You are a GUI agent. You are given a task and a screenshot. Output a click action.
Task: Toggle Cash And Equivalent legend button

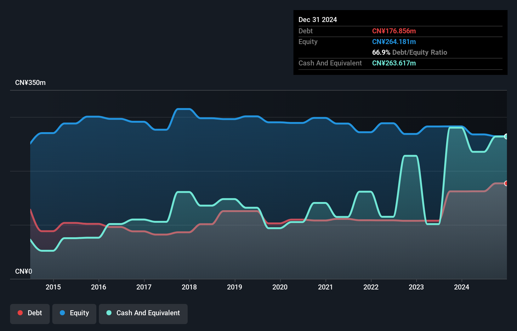point(143,314)
